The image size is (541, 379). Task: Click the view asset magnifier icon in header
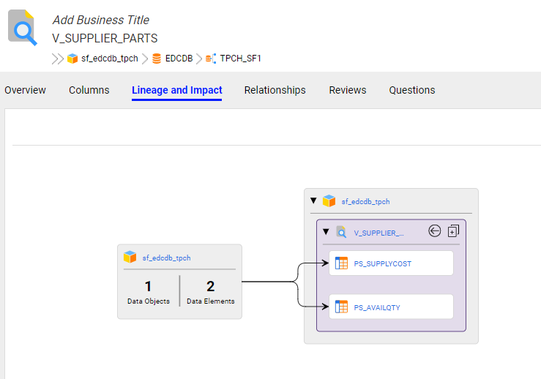[23, 28]
